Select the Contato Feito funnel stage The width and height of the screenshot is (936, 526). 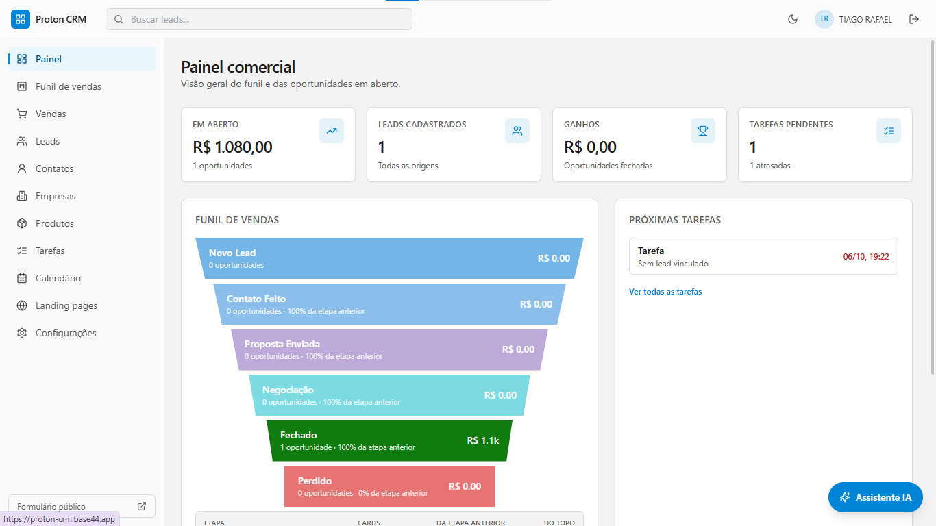coord(389,304)
